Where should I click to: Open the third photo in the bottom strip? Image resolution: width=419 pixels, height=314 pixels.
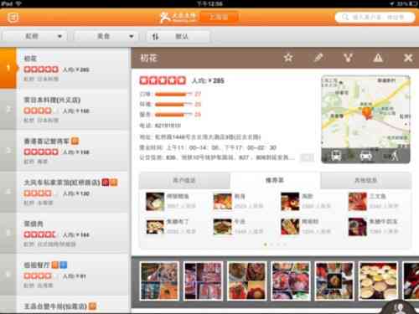pos(247,281)
